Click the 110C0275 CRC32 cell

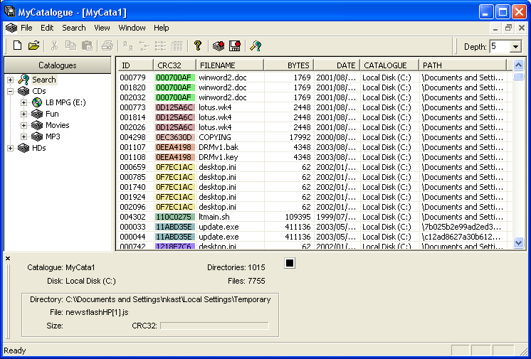[x=174, y=217]
